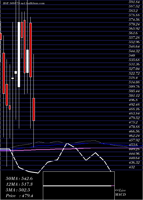Click the 432 price axis label
The width and height of the screenshot is (143, 200).
[132, 167]
